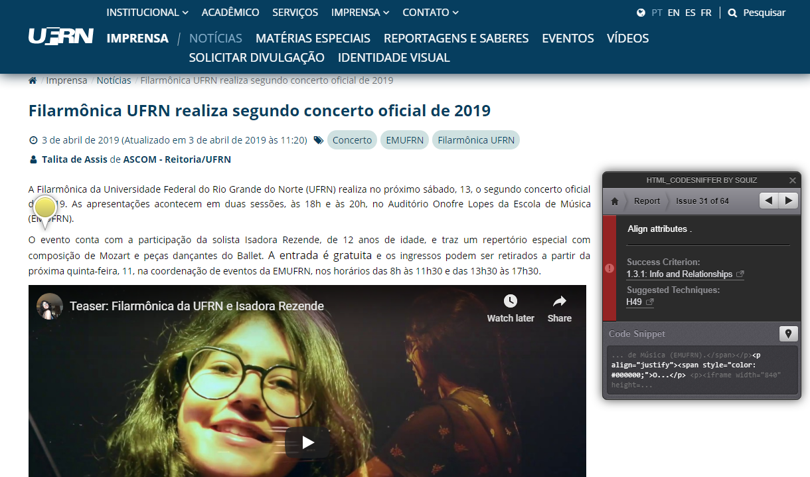Screen dimensions: 810x477
Task: Click the Share arrow on the video
Action: coord(560,301)
